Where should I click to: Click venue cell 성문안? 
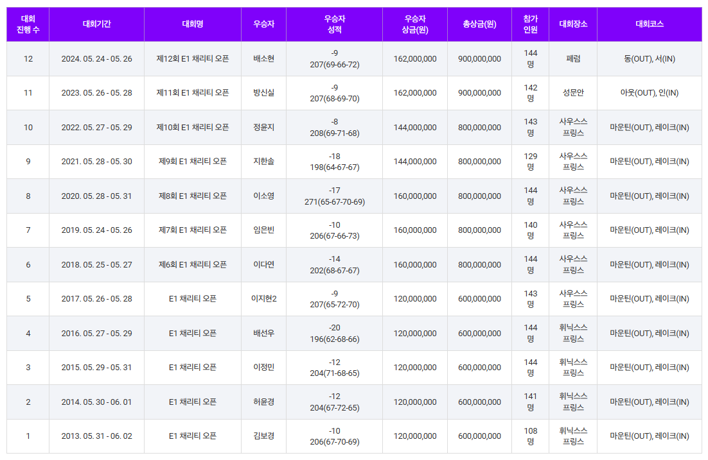tap(574, 93)
